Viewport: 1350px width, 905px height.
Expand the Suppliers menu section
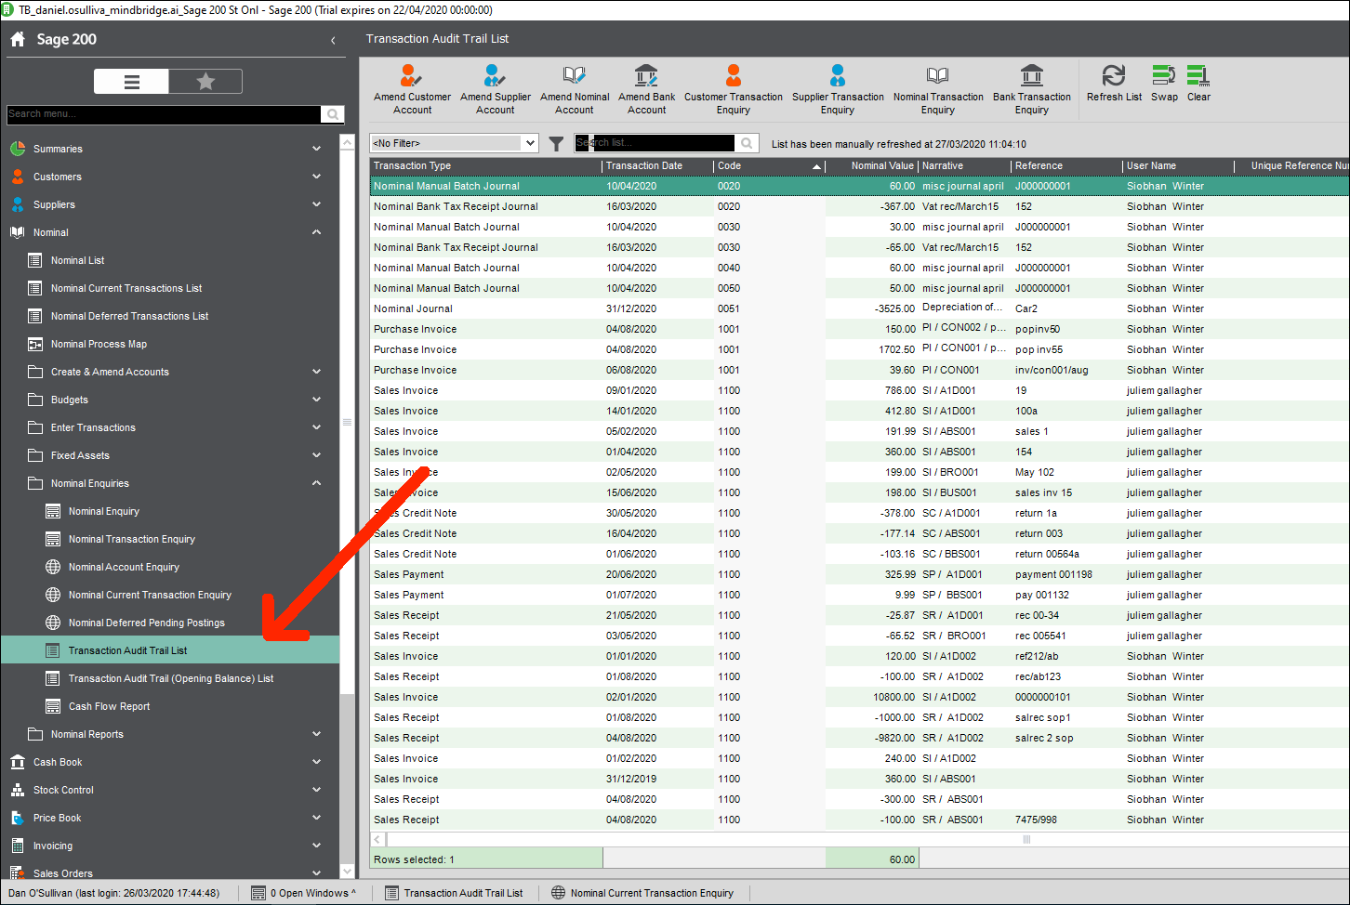(316, 204)
